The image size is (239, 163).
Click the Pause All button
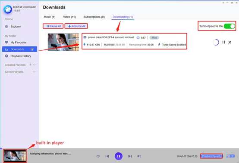[53, 26]
